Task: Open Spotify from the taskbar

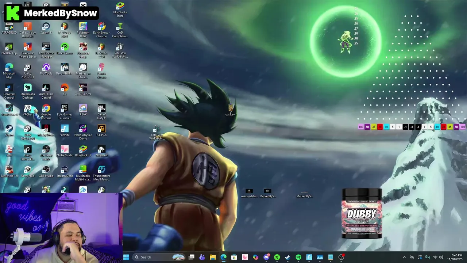Action: click(x=298, y=257)
